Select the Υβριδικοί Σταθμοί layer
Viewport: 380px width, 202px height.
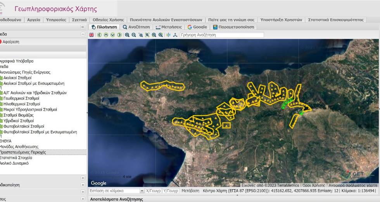pyautogui.click(x=19, y=121)
